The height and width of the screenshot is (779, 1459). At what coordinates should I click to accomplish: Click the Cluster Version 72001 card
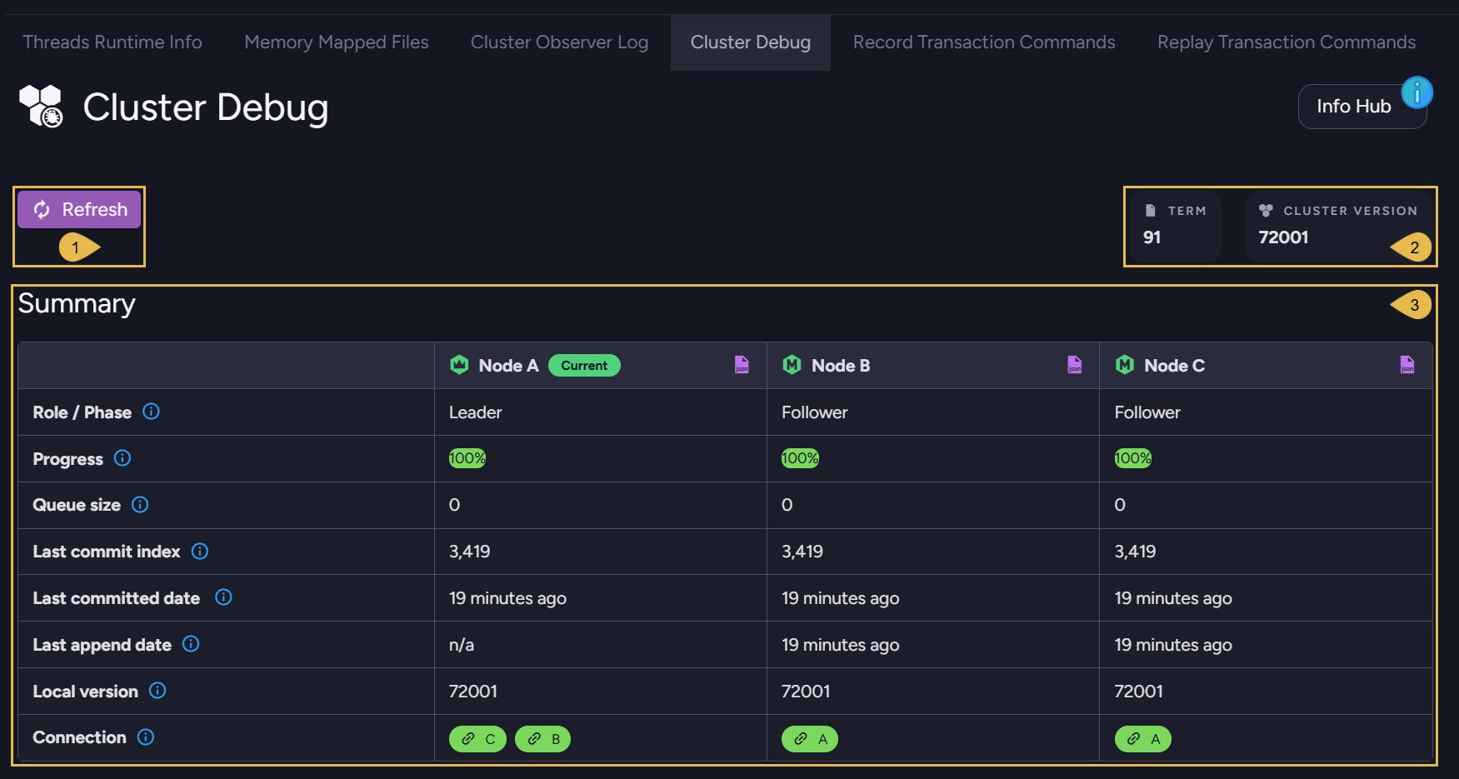(x=1337, y=225)
